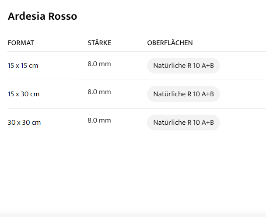Click the last 8.0 mm value under STÄRKE
The image size is (266, 218).
click(x=99, y=120)
